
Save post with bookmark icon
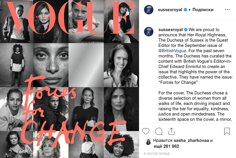pyautogui.click(x=227, y=131)
